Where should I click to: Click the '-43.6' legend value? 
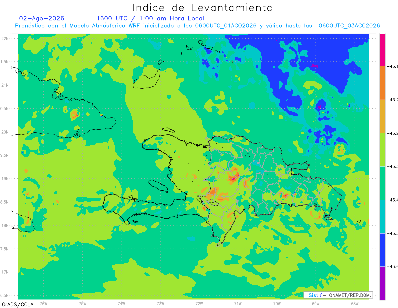click(x=393, y=267)
